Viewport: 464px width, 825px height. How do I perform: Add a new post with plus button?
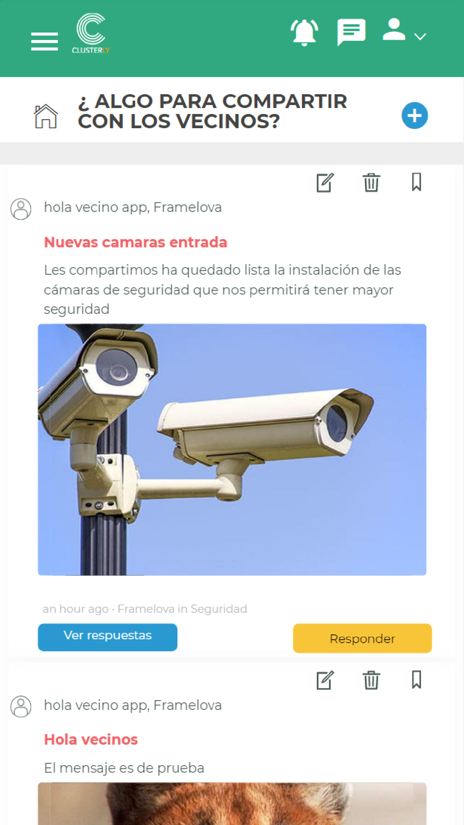click(415, 116)
